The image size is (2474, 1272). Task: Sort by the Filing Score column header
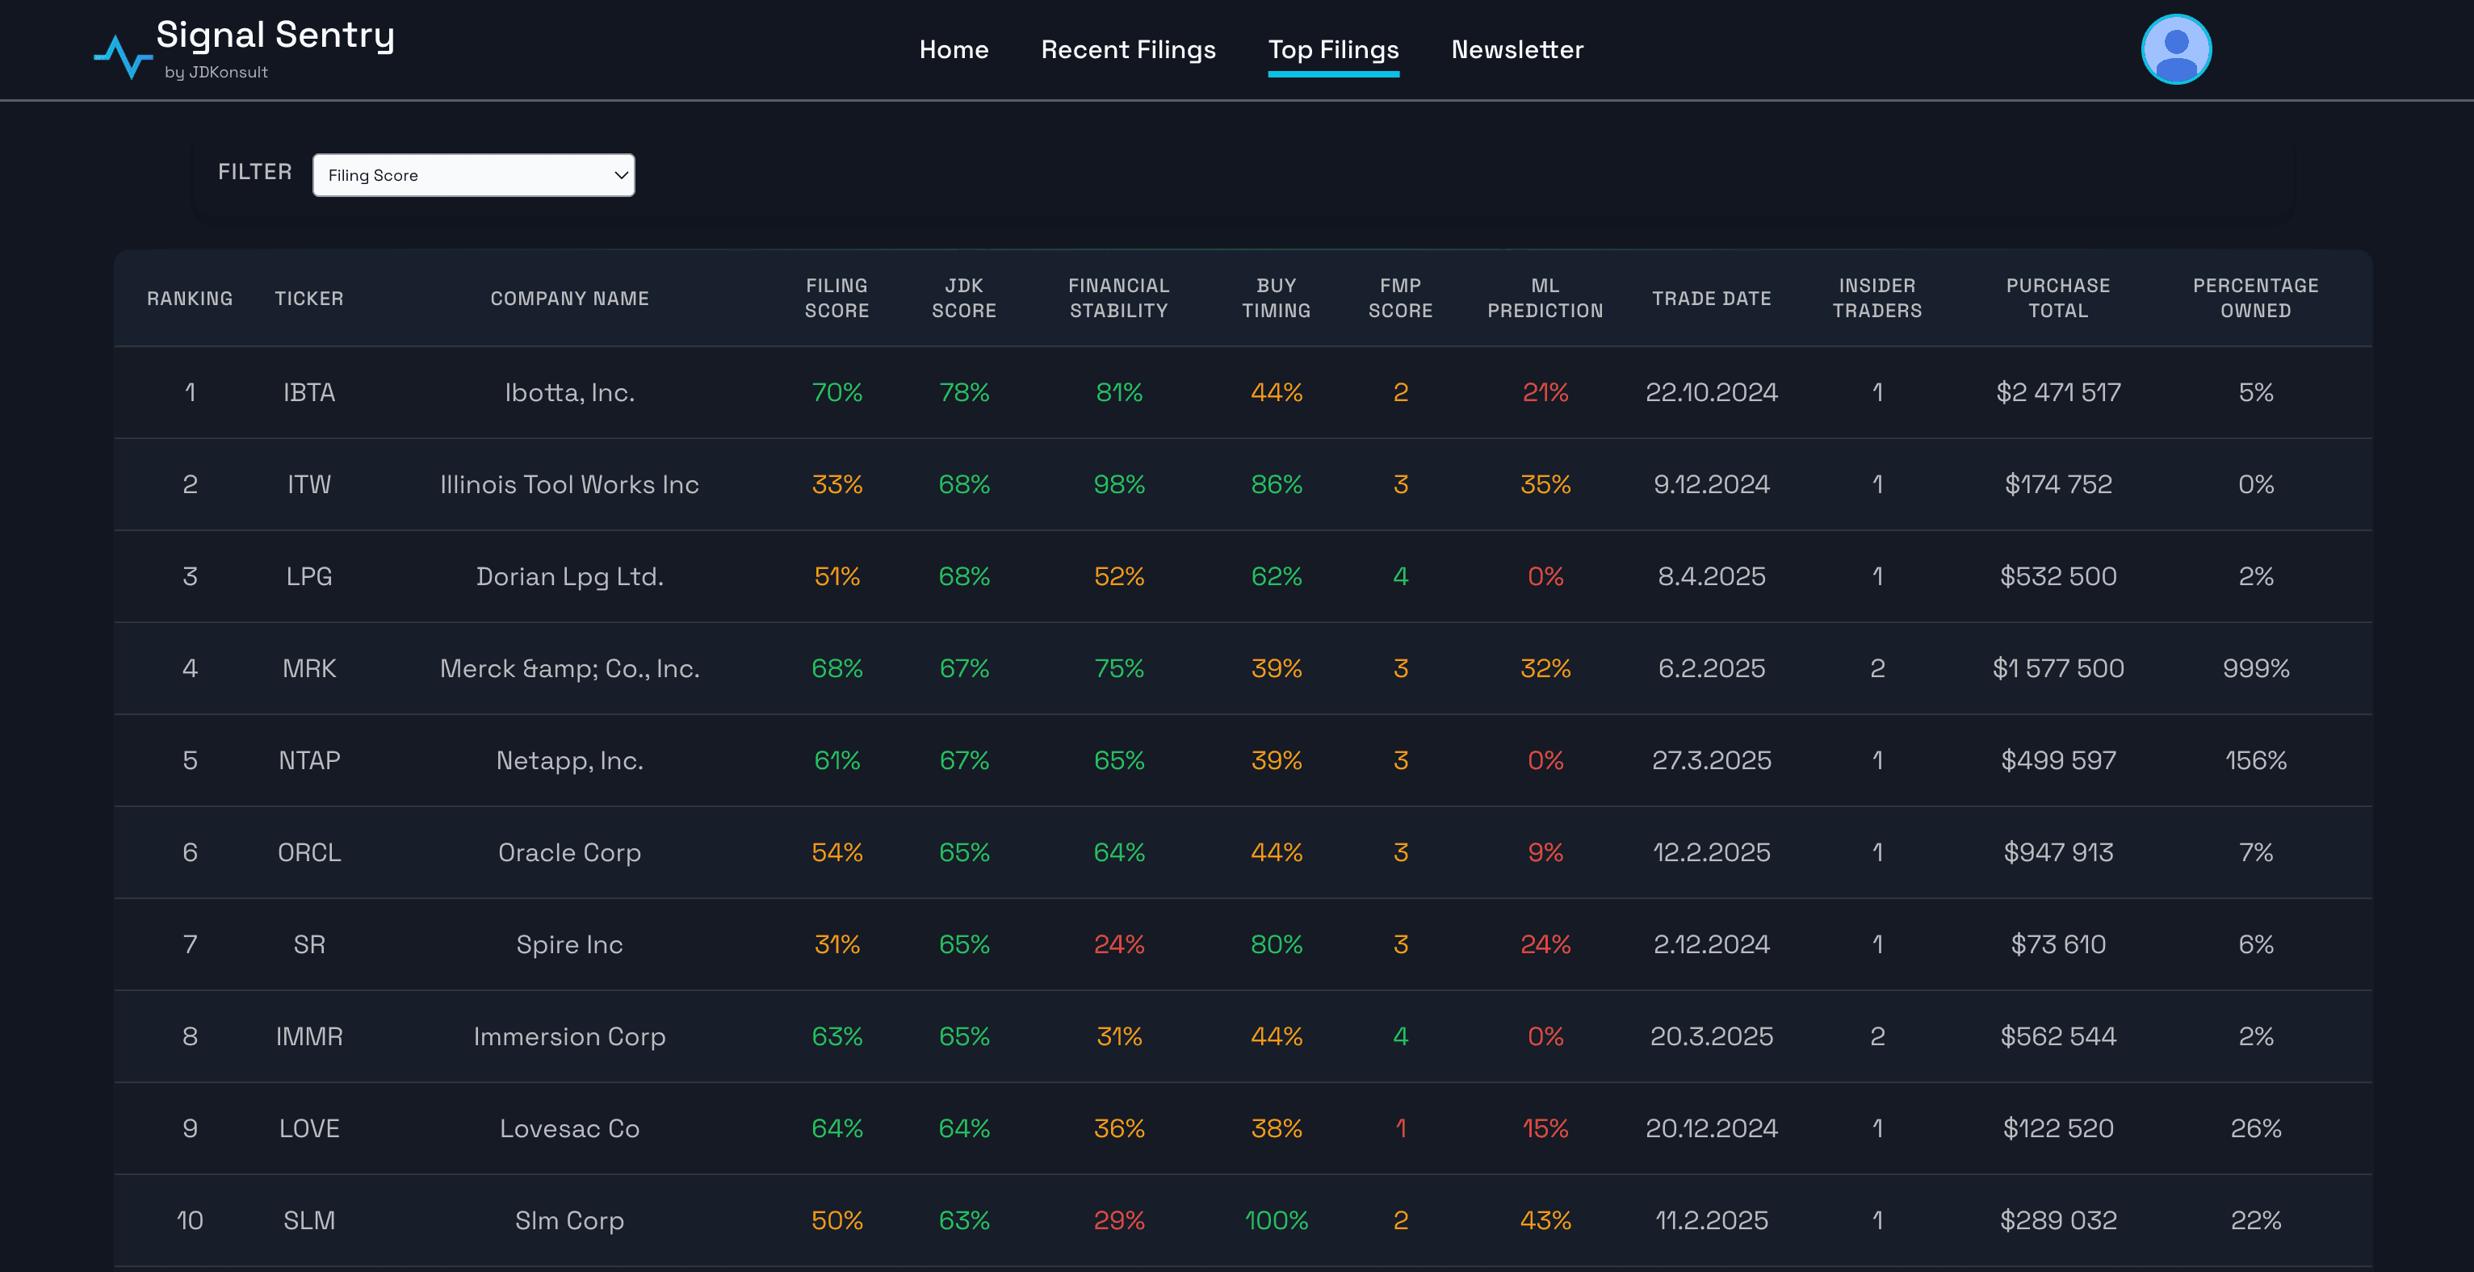click(x=836, y=298)
